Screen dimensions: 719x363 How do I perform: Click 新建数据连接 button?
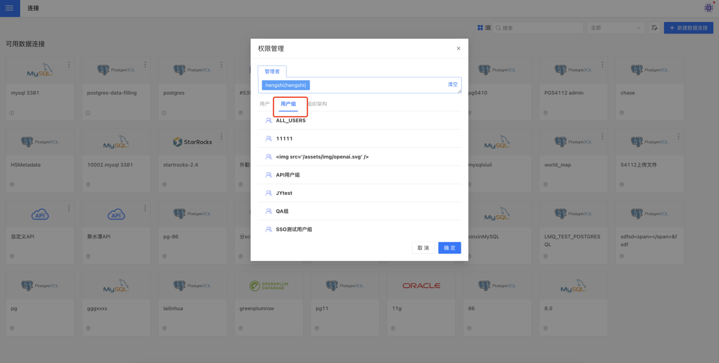[x=689, y=28]
